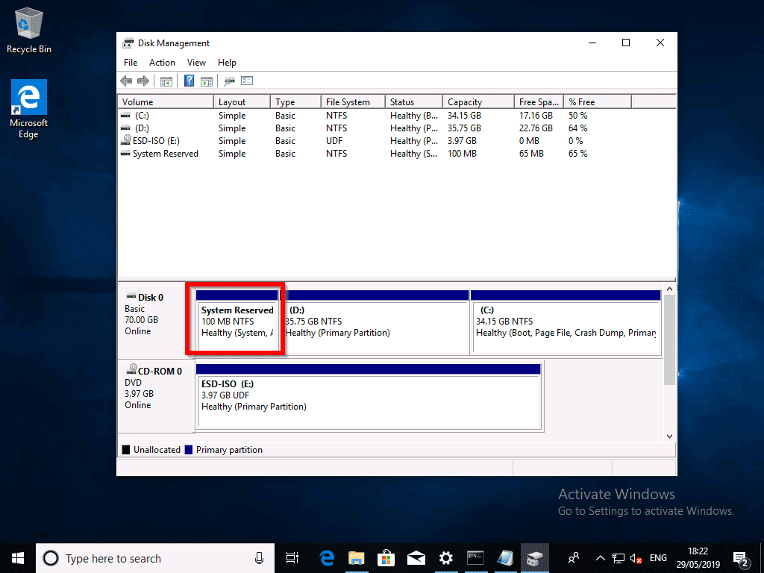Open the Help menu

(227, 63)
